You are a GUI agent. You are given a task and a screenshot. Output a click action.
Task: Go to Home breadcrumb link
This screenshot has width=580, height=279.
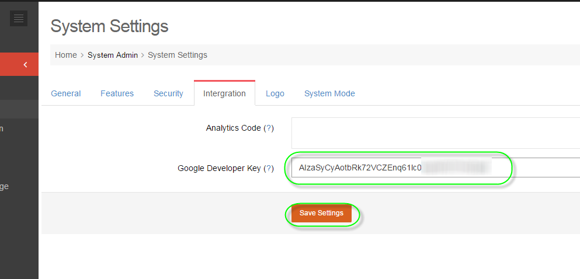(x=66, y=55)
